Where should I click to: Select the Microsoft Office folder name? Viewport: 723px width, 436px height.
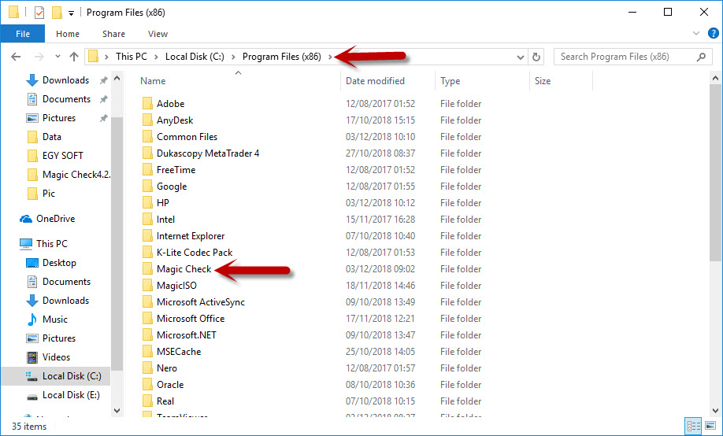[x=191, y=319]
